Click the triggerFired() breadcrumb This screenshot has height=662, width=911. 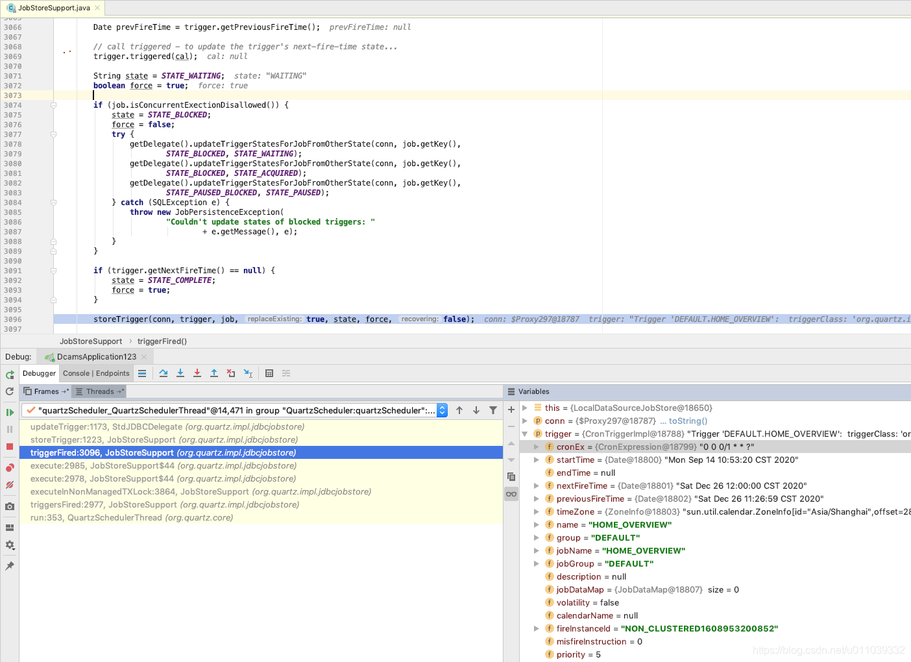(x=162, y=341)
